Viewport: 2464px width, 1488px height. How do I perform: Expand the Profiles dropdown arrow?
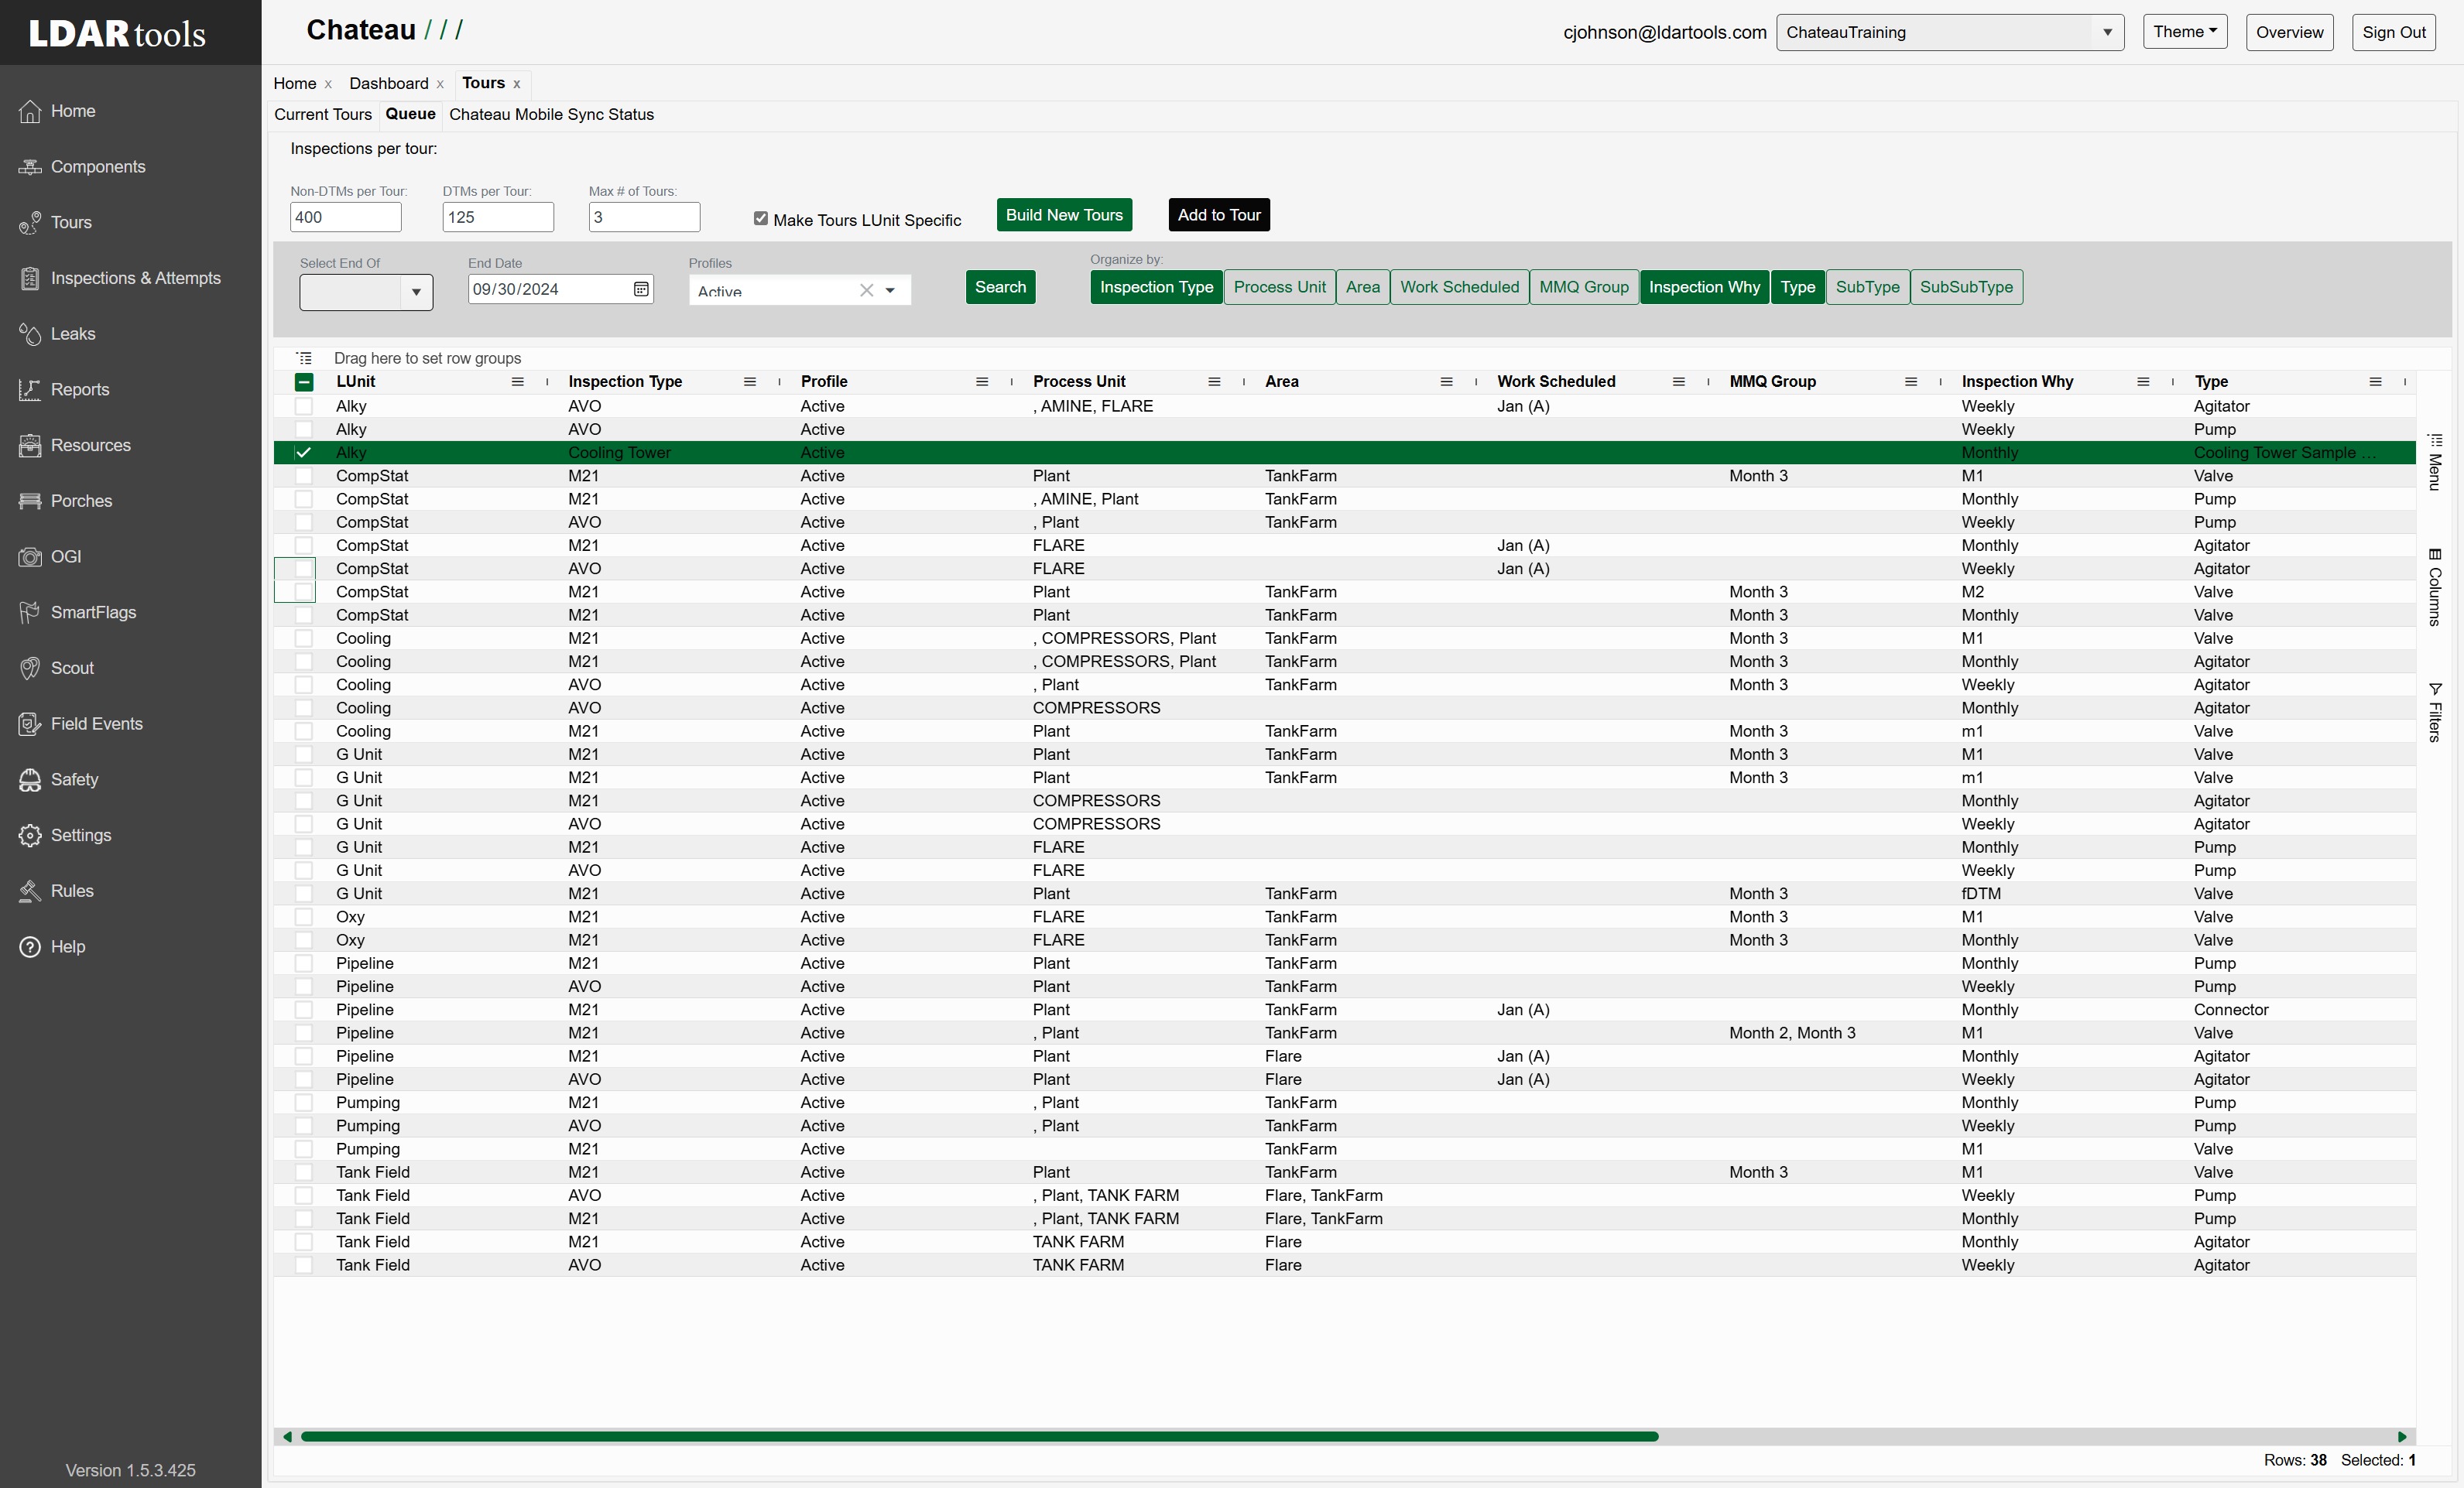[890, 290]
